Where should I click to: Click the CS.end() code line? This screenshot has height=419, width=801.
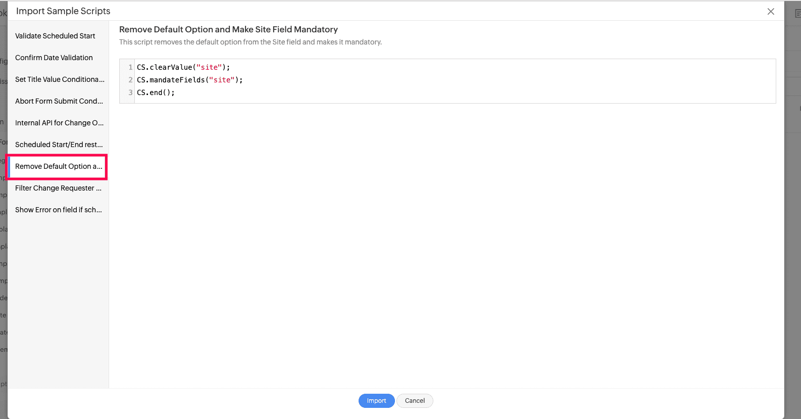pyautogui.click(x=156, y=92)
